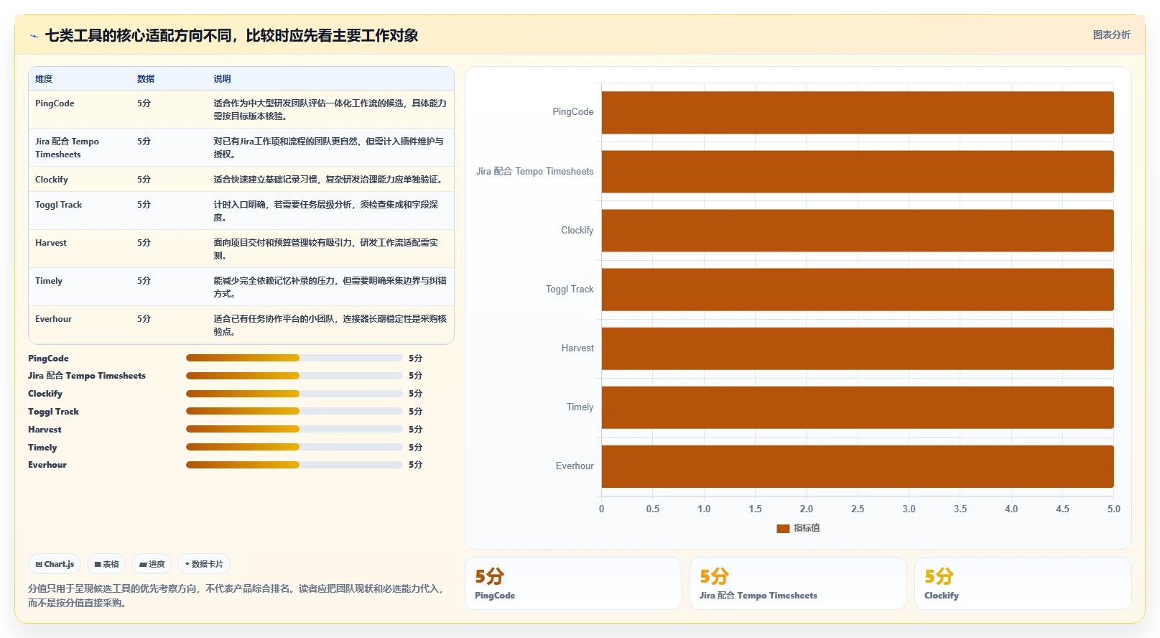Click description starting 对已有Jira工作项

point(328,148)
